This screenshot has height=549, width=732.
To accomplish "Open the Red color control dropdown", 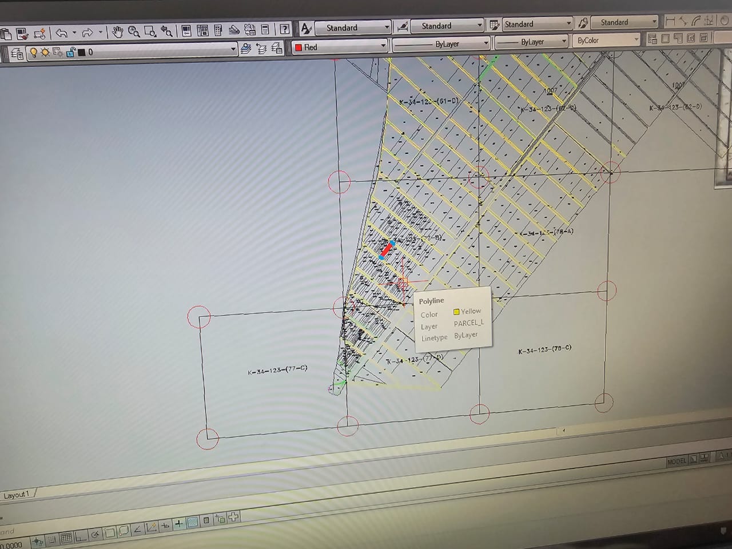I will click(383, 46).
